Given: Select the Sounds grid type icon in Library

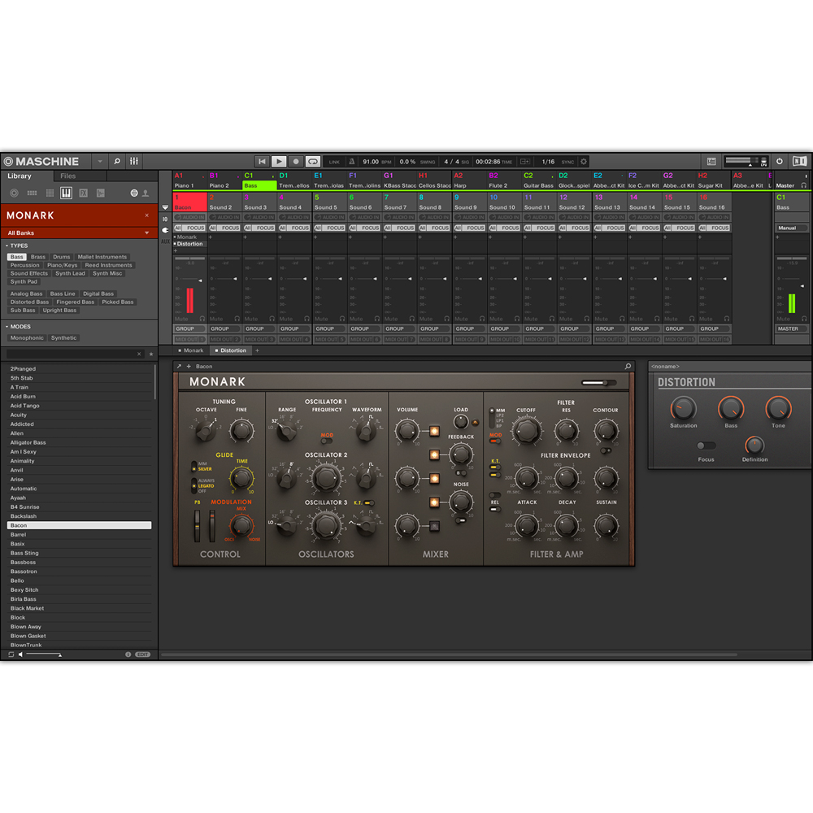Looking at the screenshot, I should (x=50, y=193).
